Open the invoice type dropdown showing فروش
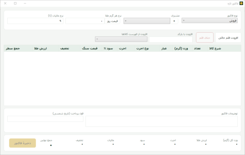The height and width of the screenshot is (155, 245). pos(209,21)
